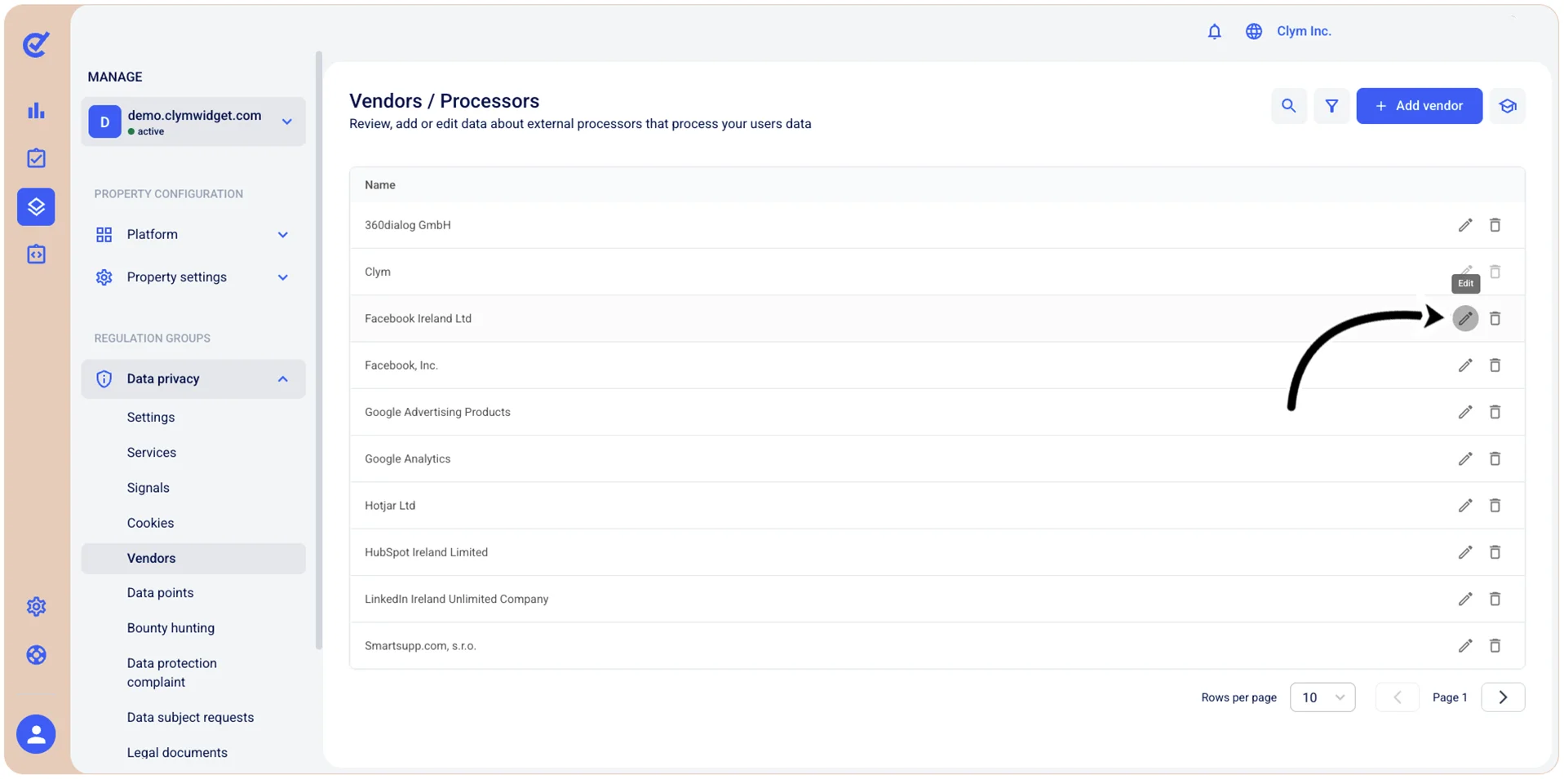Expand the Property settings section

[193, 277]
